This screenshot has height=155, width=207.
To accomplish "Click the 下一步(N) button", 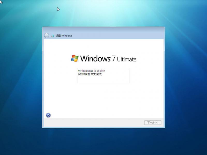I will (x=153, y=122).
